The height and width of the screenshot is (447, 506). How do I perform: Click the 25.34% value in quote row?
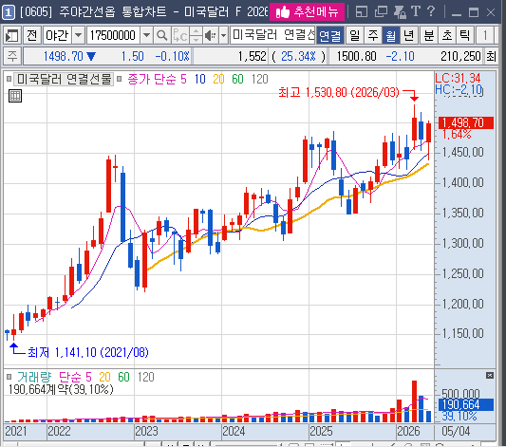pos(298,56)
